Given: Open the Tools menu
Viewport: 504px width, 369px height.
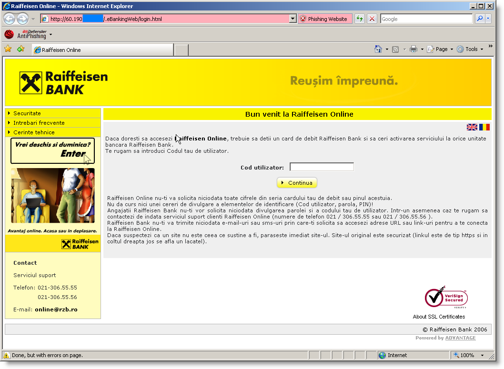Looking at the screenshot, I should pos(470,49).
